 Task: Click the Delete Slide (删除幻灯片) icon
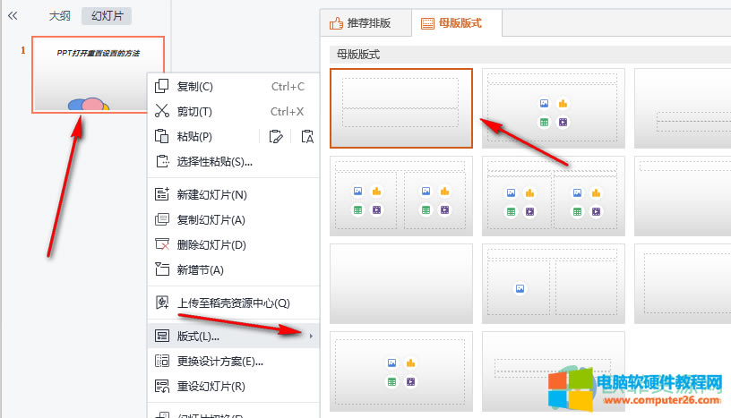pyautogui.click(x=162, y=244)
